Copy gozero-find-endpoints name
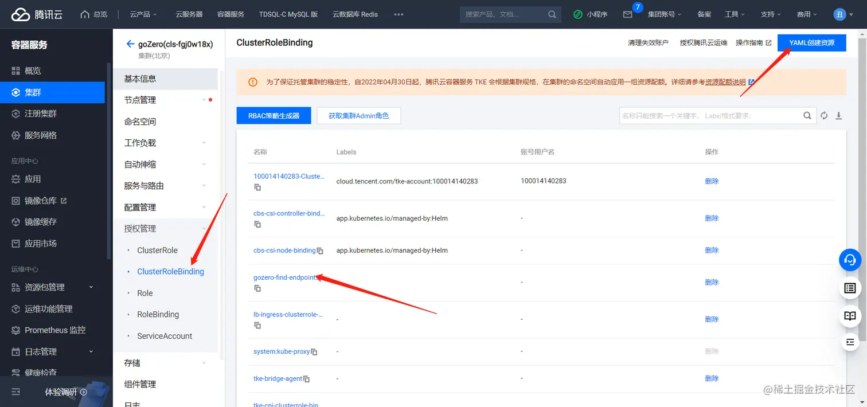The height and width of the screenshot is (407, 867). 257,288
